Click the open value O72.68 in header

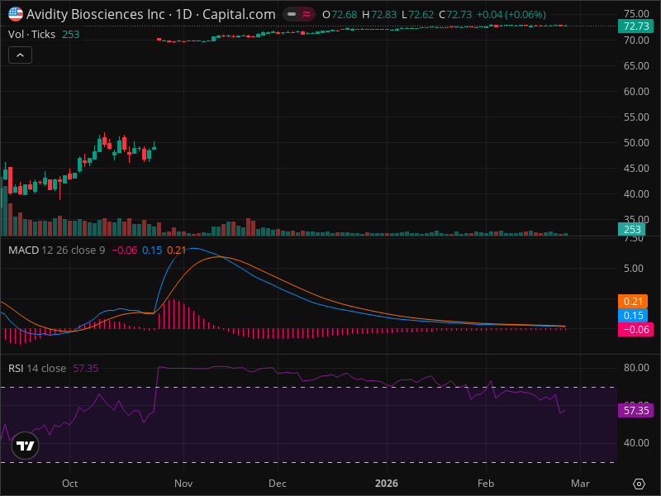340,15
